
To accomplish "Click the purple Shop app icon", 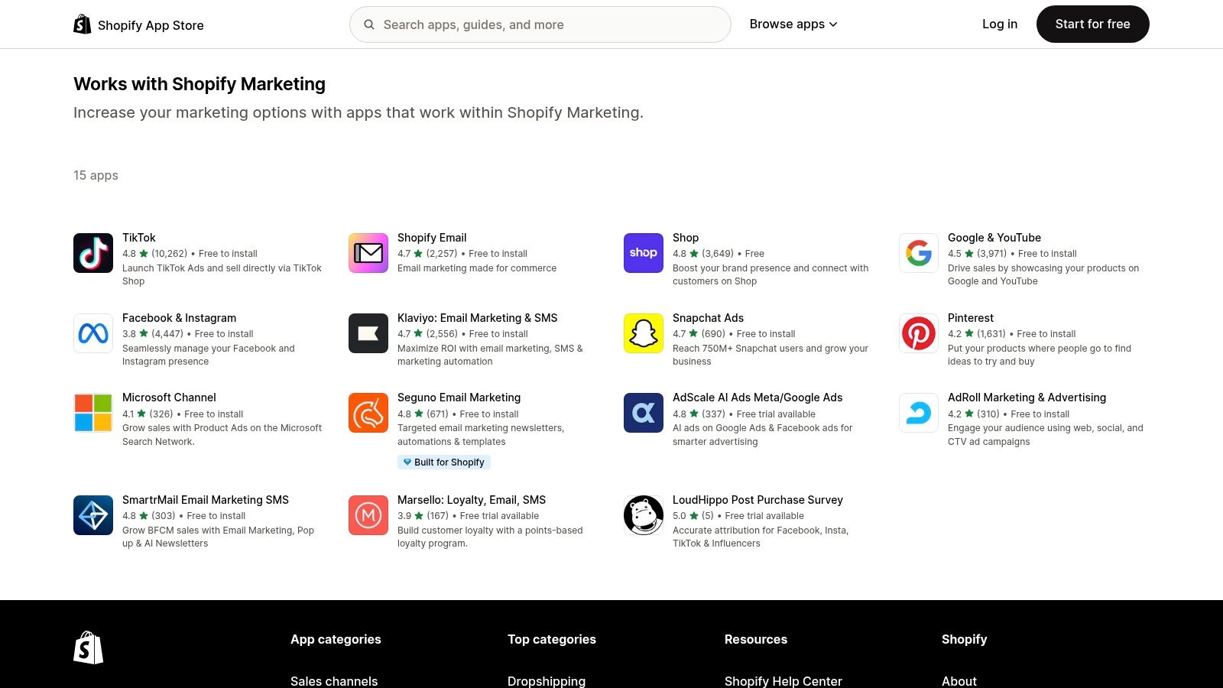I will [644, 253].
